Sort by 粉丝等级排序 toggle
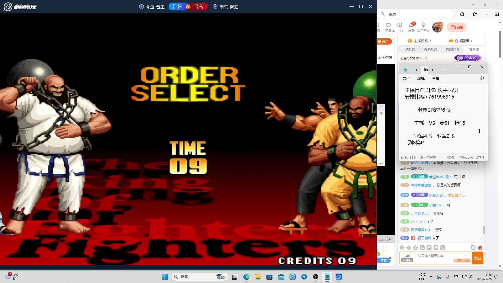The image size is (503, 283). 411,58
